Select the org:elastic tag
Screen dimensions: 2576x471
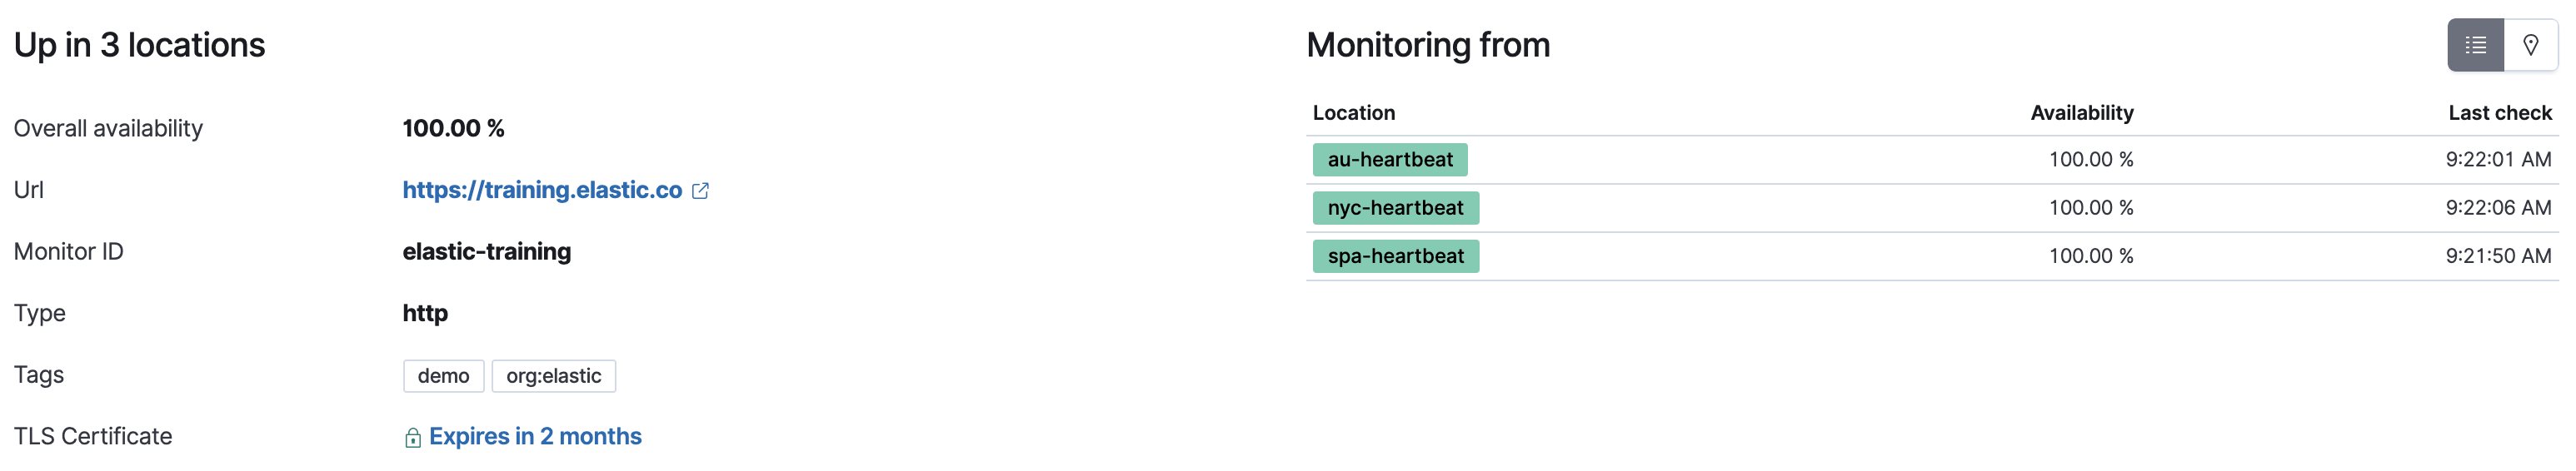[553, 376]
